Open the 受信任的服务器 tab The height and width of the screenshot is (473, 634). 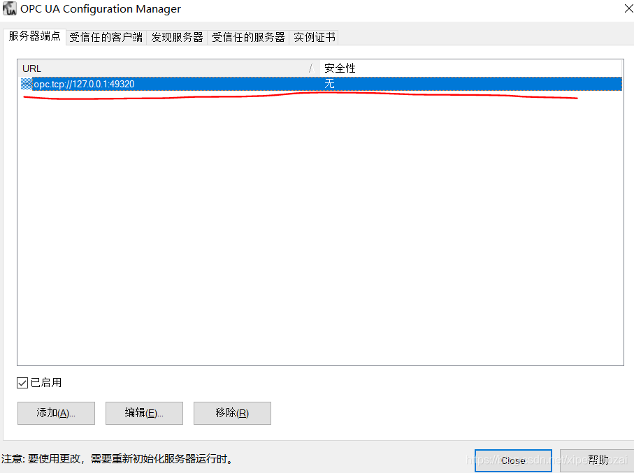point(248,37)
